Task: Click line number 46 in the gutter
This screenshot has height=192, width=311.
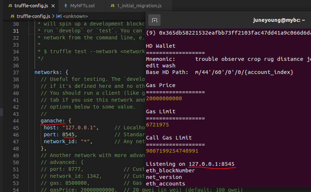Action: click(16, 135)
